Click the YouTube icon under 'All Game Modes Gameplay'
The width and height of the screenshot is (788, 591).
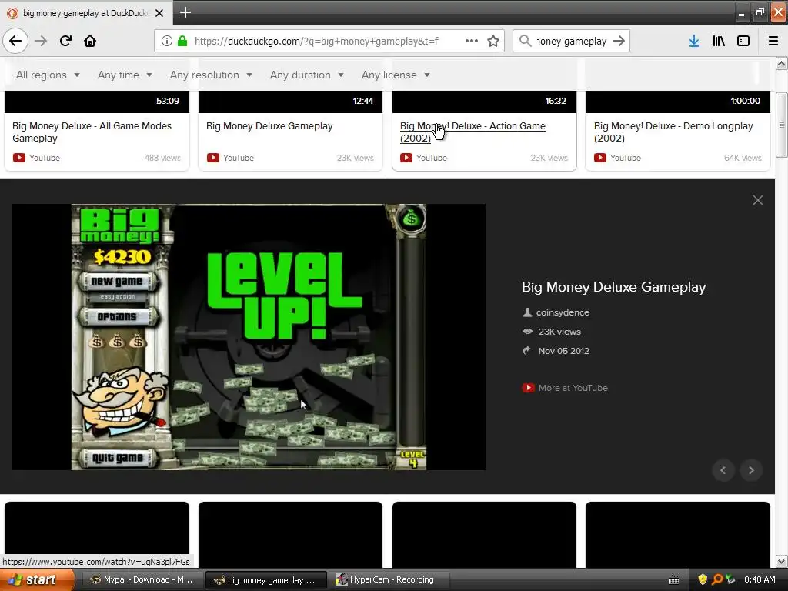[x=18, y=157]
